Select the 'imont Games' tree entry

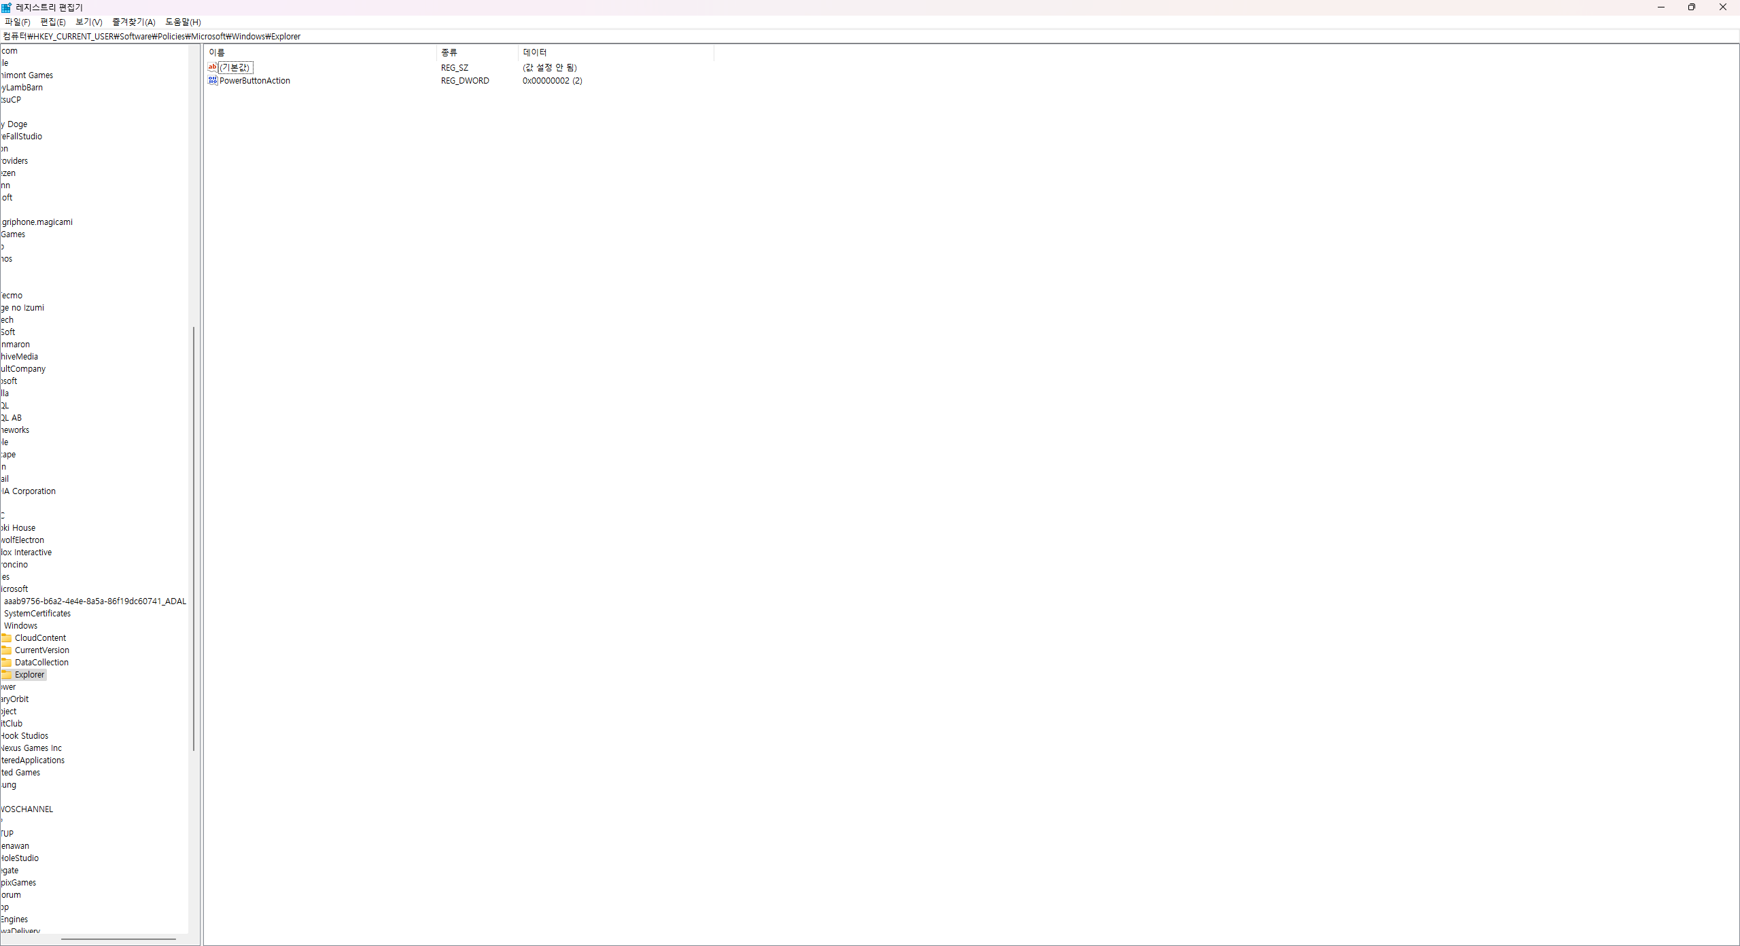(27, 75)
